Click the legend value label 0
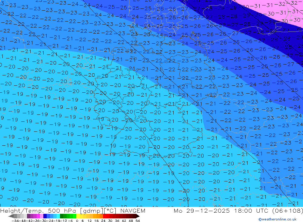 point(77,220)
